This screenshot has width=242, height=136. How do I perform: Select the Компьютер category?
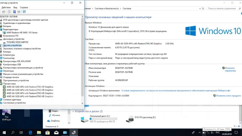(9, 58)
